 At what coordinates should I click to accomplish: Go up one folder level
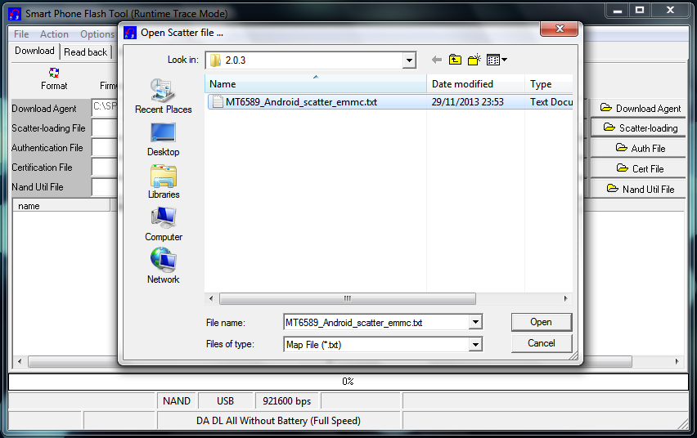(455, 60)
